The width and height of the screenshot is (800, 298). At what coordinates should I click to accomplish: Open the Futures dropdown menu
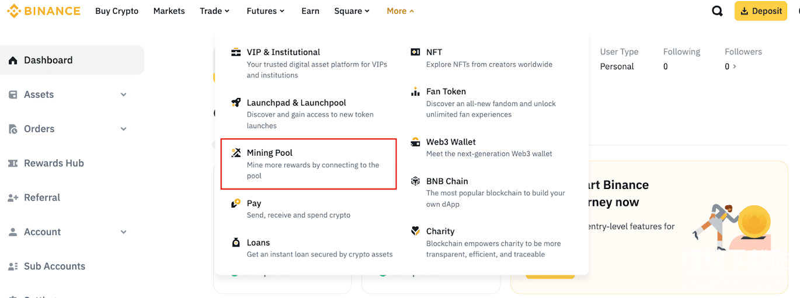pyautogui.click(x=265, y=11)
